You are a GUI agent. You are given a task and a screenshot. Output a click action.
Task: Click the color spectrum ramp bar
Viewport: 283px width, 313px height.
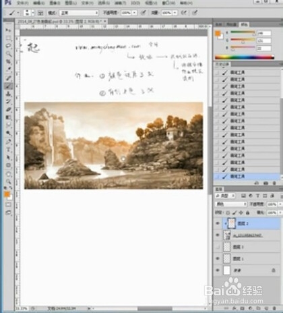[x=245, y=57]
